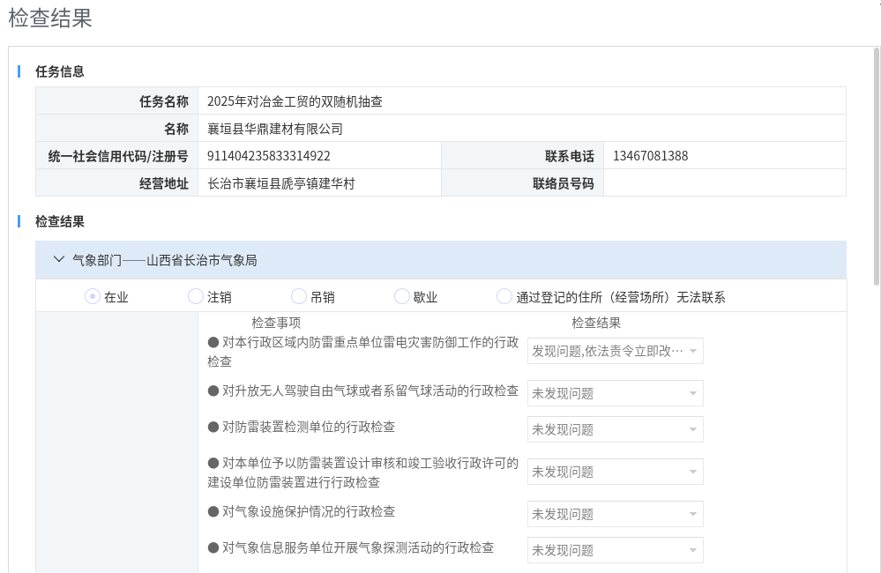Click the phone number 13467081388

point(651,156)
